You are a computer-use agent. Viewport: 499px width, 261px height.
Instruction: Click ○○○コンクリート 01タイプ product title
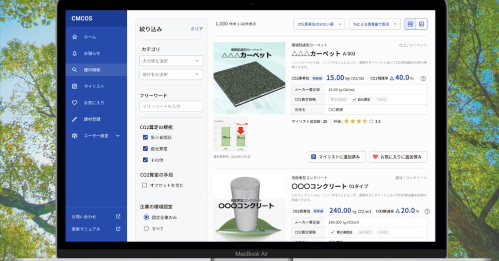pyautogui.click(x=330, y=186)
